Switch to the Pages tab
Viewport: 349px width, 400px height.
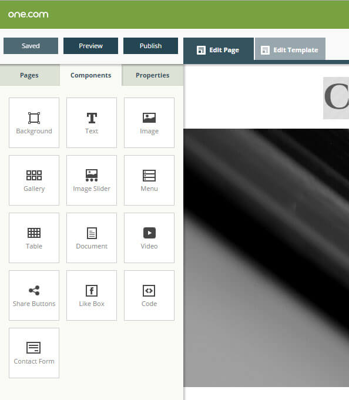click(29, 75)
